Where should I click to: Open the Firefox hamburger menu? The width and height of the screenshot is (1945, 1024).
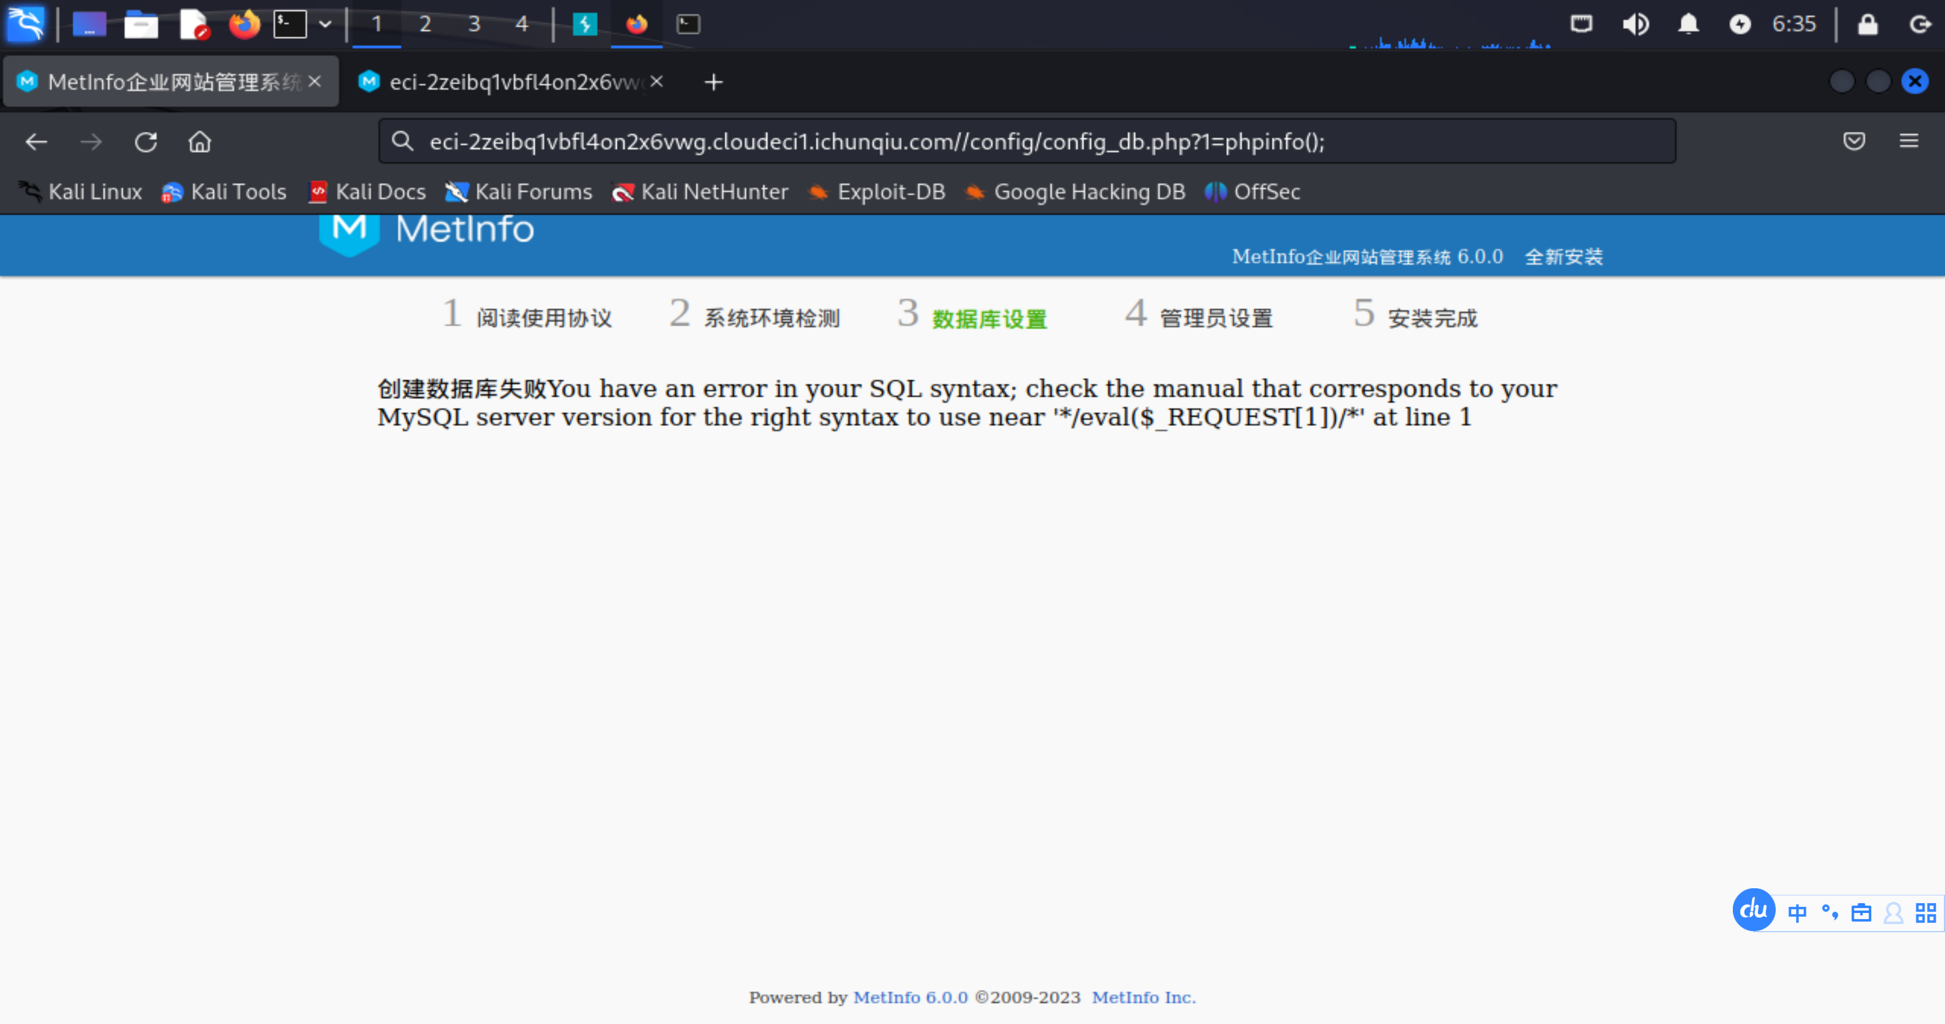[1909, 141]
